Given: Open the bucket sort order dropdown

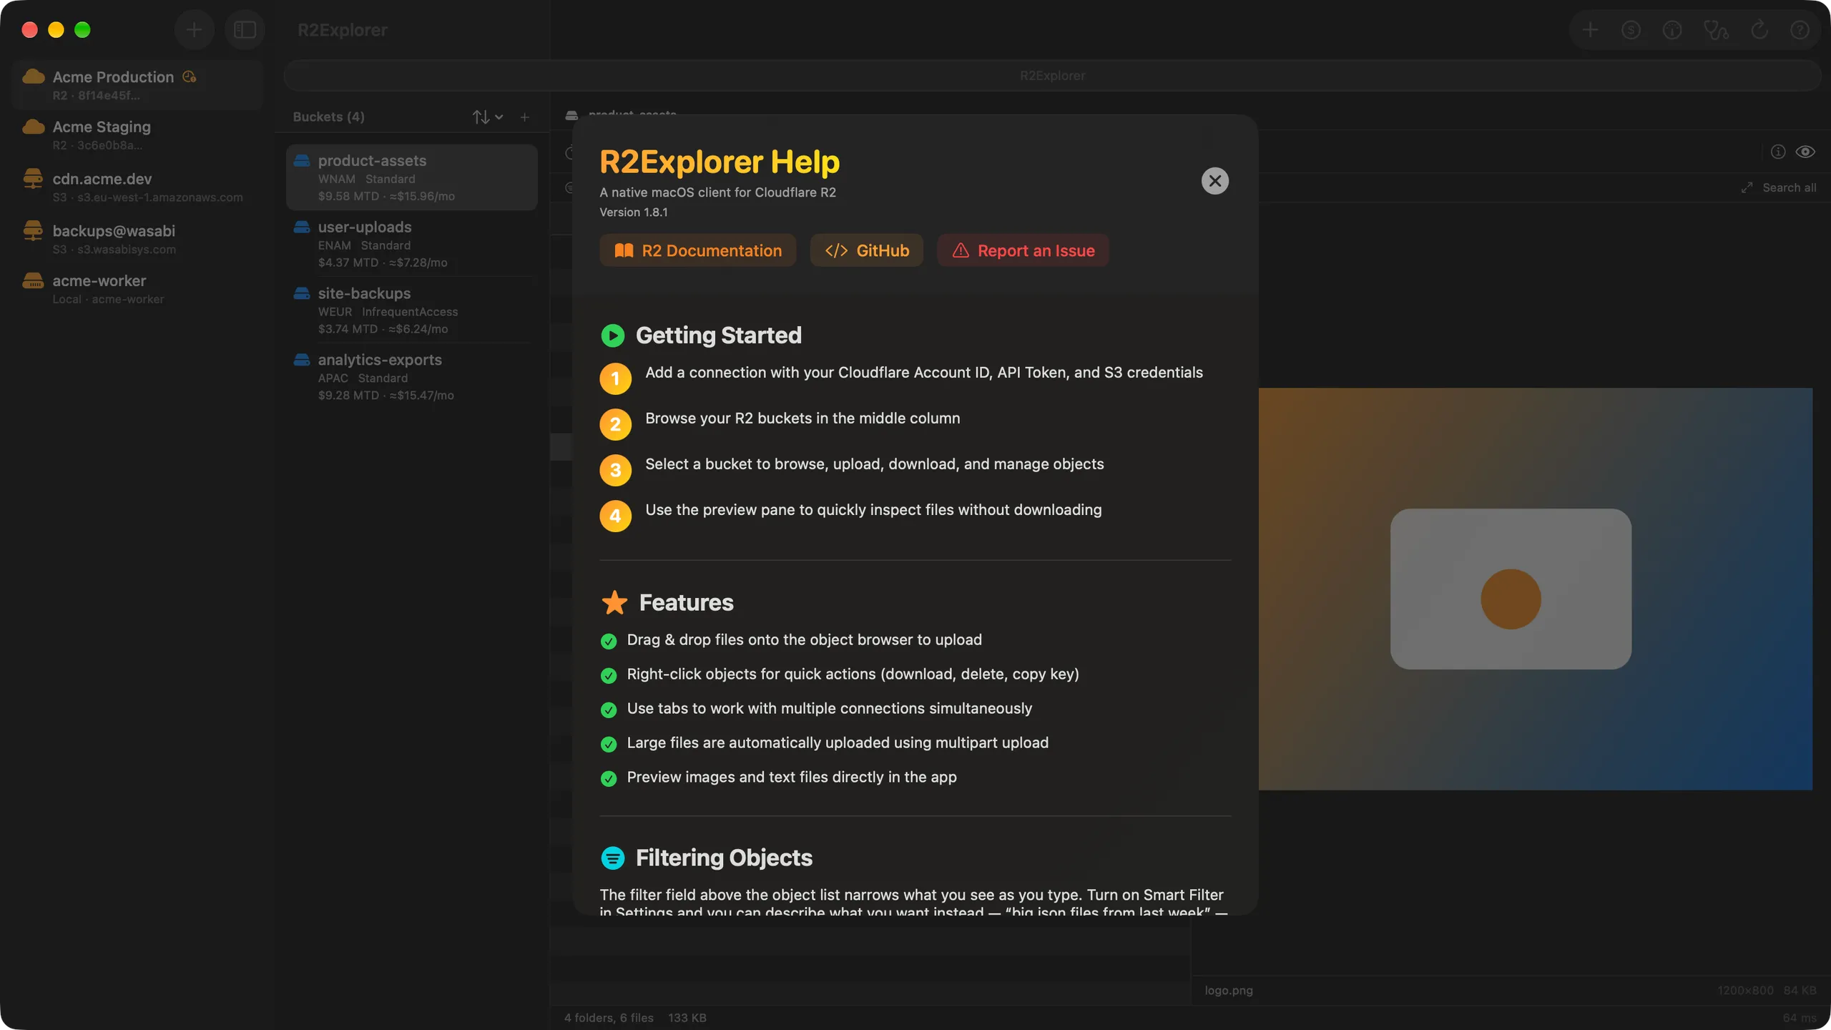Looking at the screenshot, I should 488,117.
